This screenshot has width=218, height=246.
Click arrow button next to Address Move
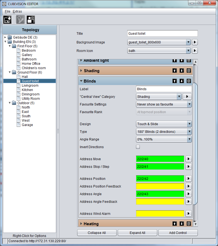point(189,159)
